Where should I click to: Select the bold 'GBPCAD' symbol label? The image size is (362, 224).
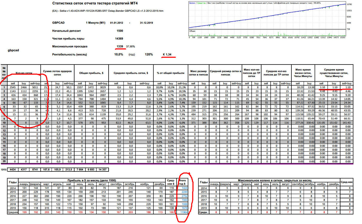58,23
